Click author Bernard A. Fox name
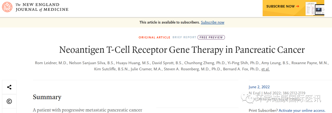The width and height of the screenshot is (332, 113). click(x=241, y=69)
